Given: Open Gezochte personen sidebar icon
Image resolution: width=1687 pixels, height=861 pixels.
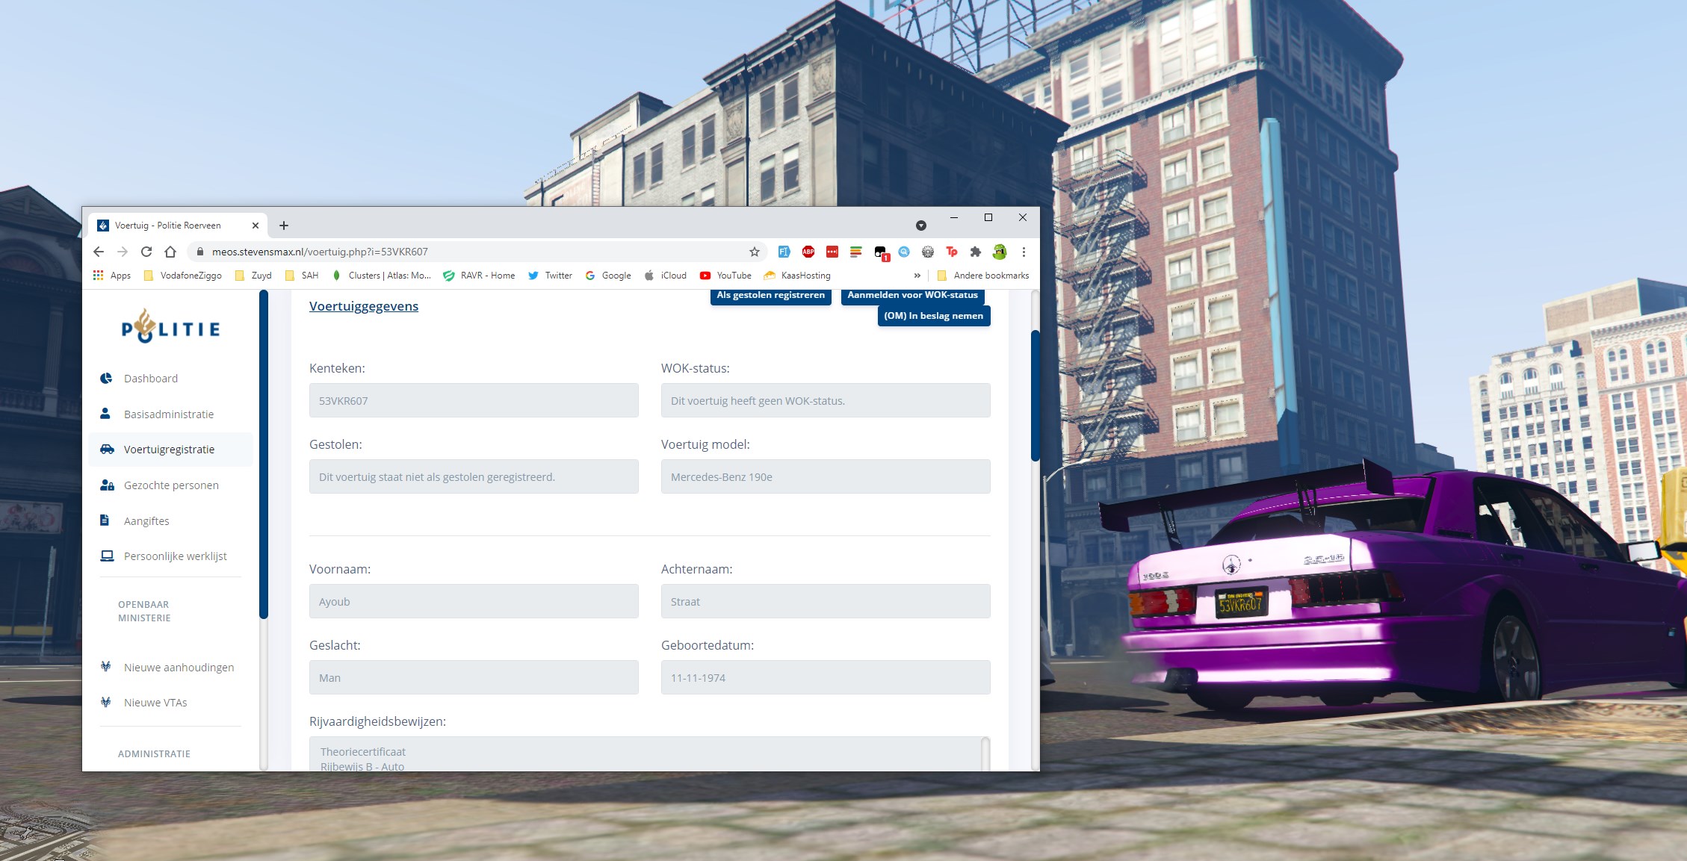Looking at the screenshot, I should [107, 485].
